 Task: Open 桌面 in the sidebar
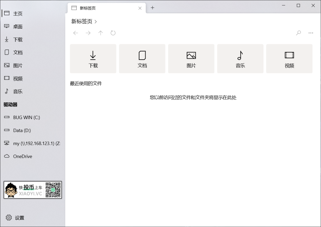pos(33,27)
